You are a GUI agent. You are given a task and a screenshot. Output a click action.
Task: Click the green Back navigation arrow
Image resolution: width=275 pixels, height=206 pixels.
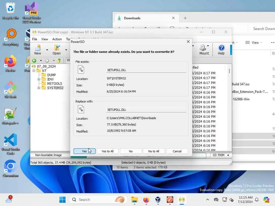click(x=34, y=61)
